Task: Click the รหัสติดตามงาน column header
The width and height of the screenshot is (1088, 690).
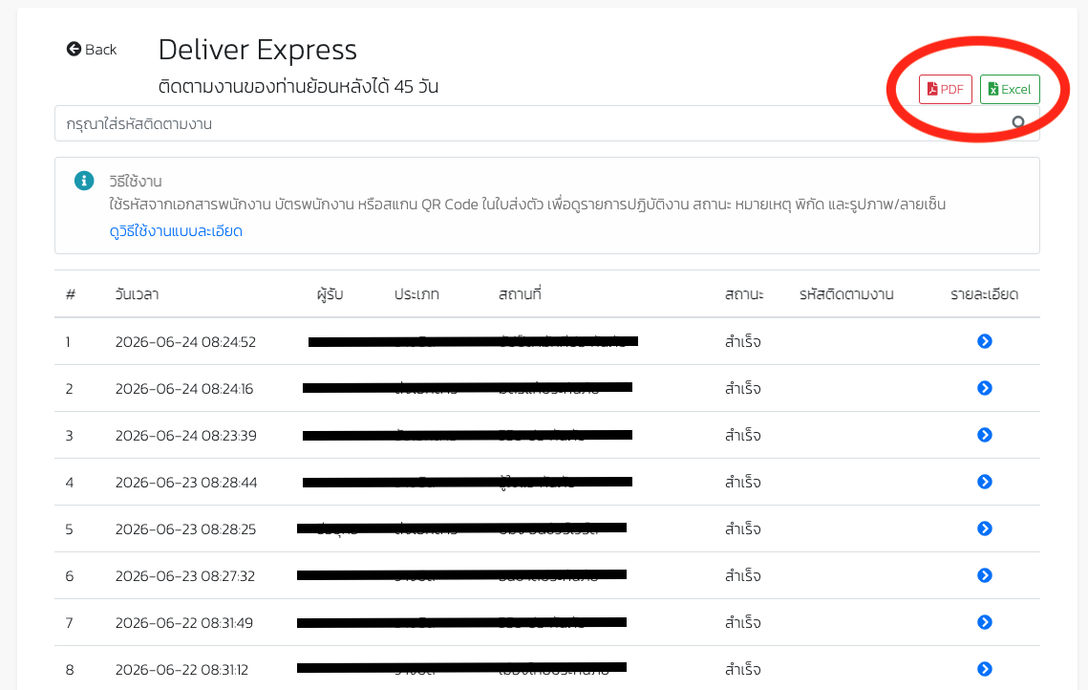Action: pyautogui.click(x=845, y=294)
